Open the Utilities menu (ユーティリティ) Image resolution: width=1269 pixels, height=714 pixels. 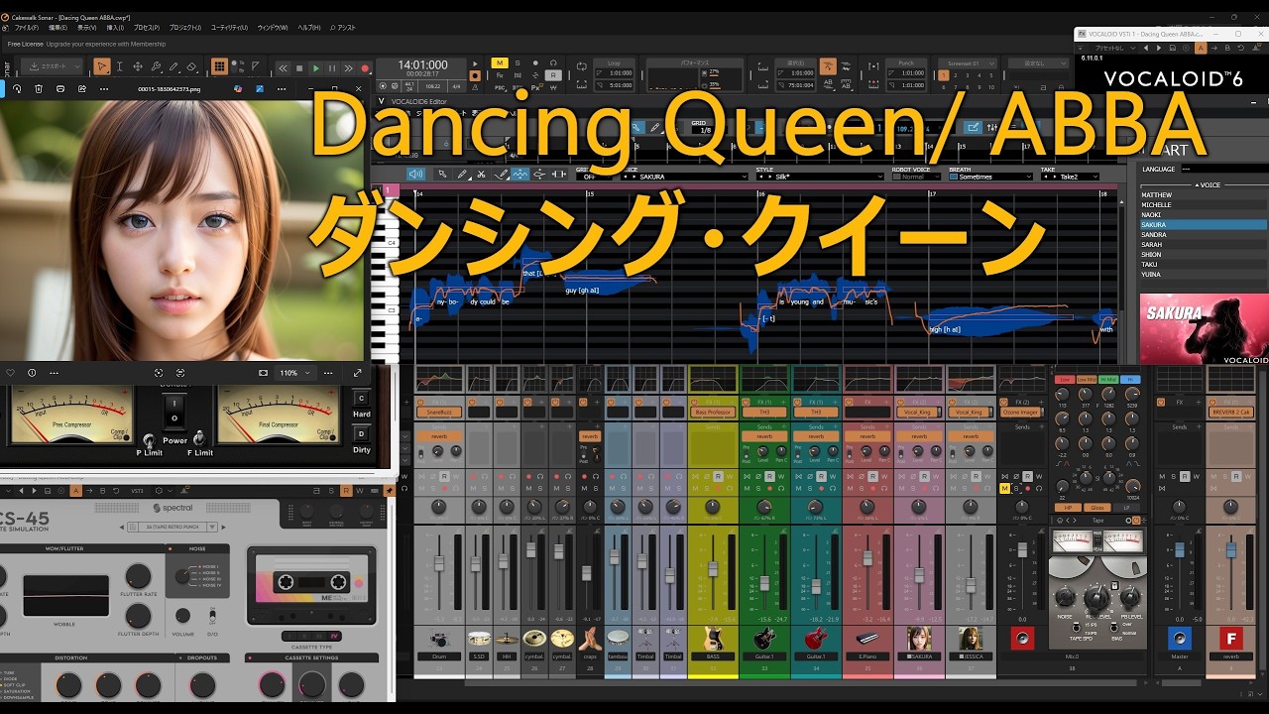229,28
